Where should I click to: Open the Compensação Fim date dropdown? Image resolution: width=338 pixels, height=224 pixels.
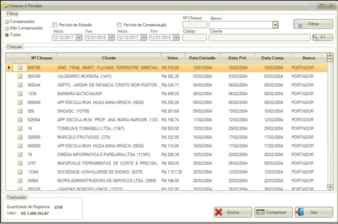(176, 37)
